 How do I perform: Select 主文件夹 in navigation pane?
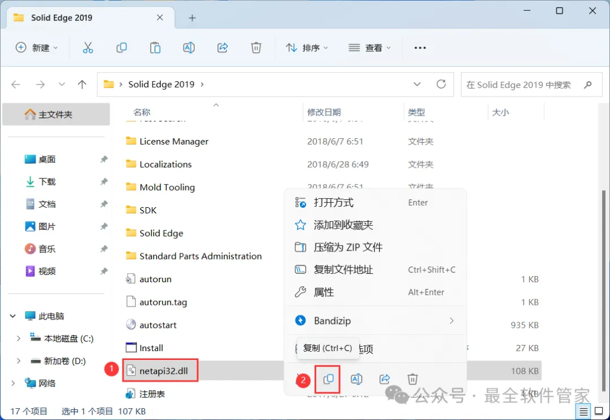pos(56,115)
